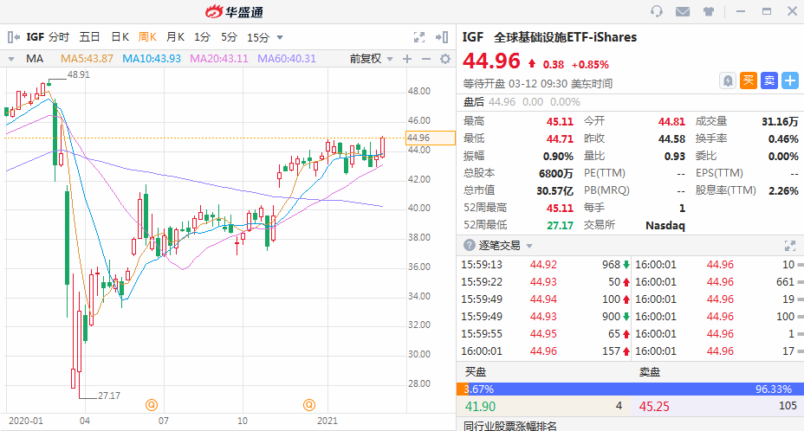
Task: Click the orange Buy button
Action: click(748, 80)
